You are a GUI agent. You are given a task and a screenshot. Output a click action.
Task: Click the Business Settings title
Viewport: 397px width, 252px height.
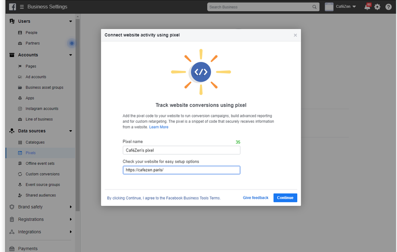tap(47, 7)
